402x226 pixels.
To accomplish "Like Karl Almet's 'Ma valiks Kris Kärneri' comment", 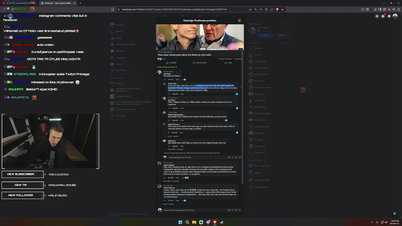I will coord(171,79).
